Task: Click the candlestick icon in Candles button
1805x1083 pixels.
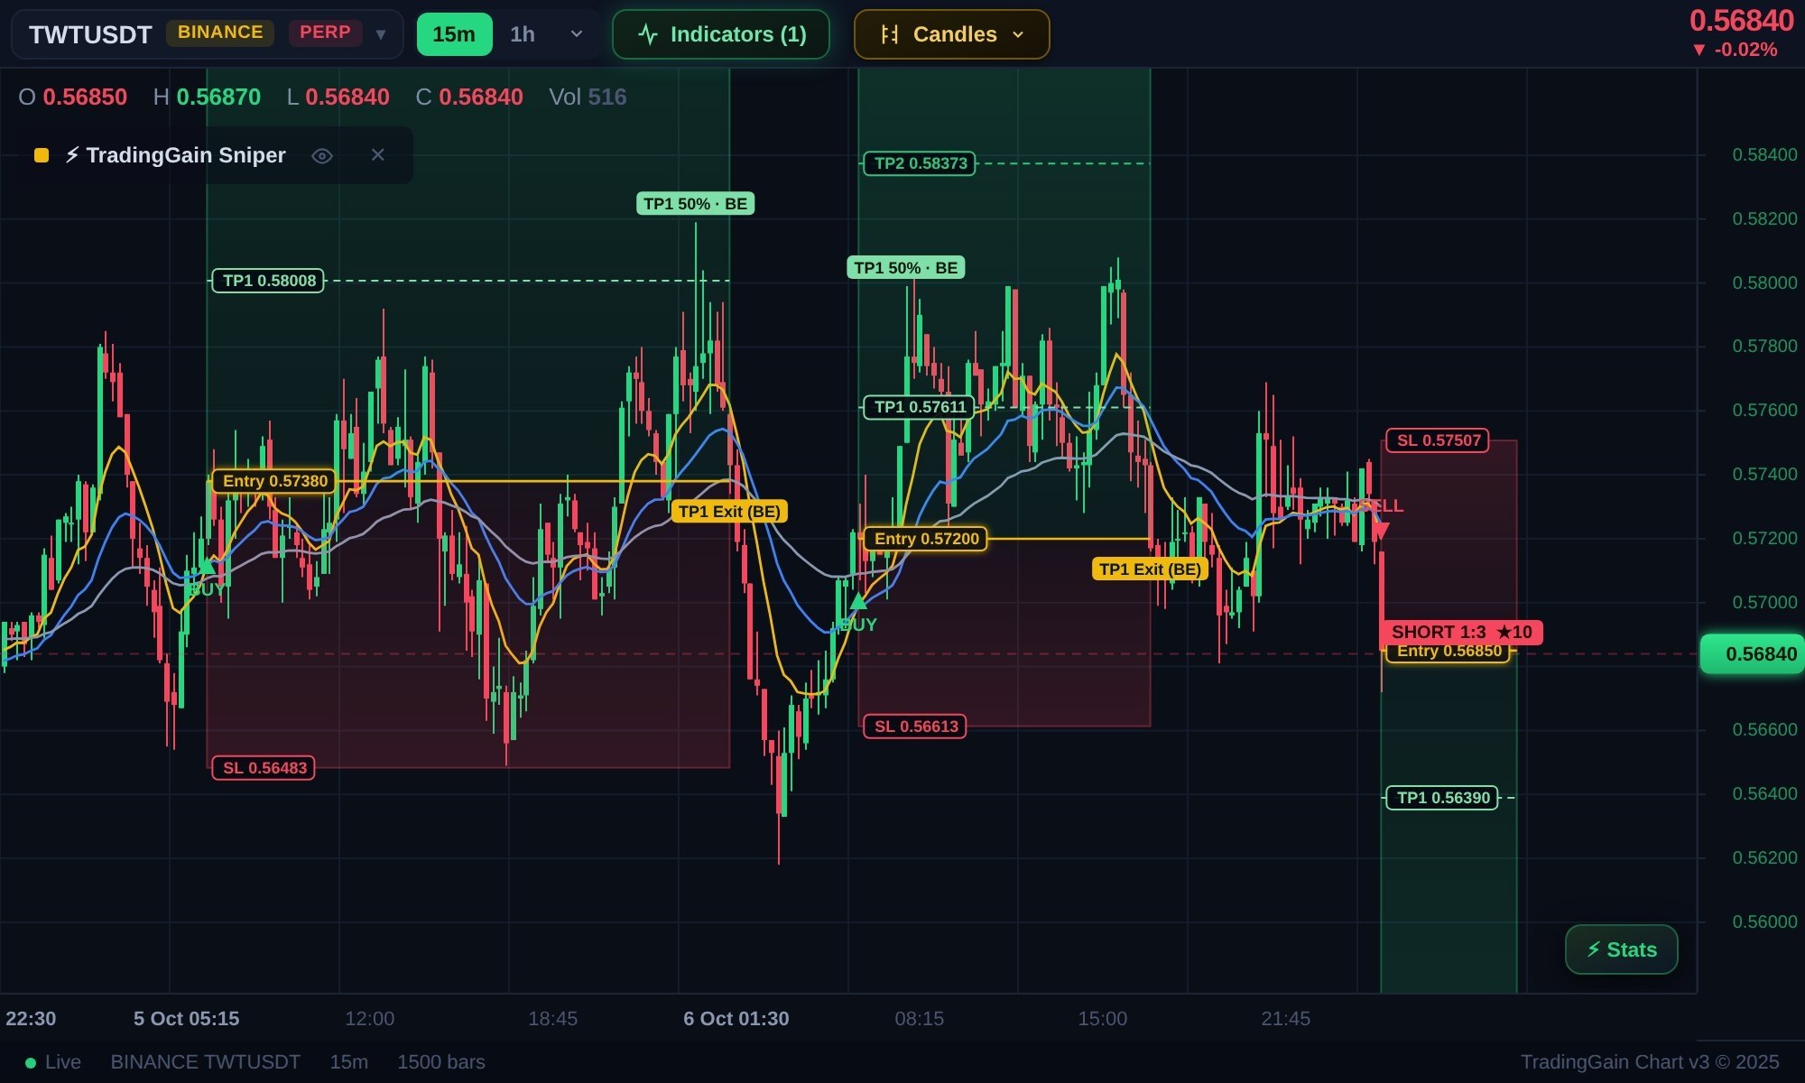Action: tap(890, 34)
